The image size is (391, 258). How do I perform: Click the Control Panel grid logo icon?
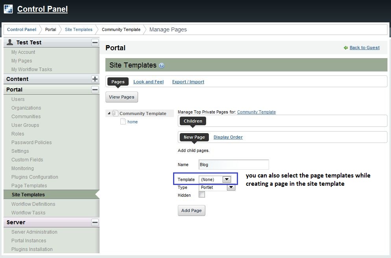(x=8, y=9)
